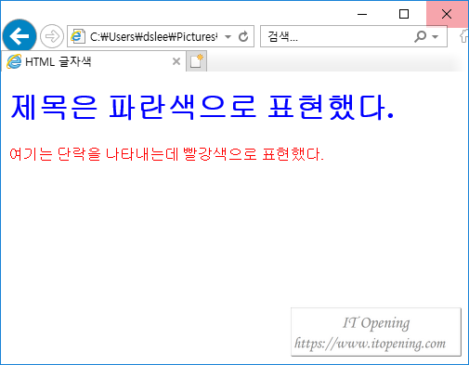Screen dimensions: 469x365
Task: Click the Internet Explorer icon on tab
Action: click(x=14, y=61)
